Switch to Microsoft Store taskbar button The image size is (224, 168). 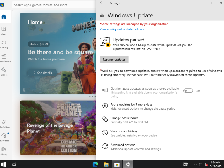tap(117, 164)
